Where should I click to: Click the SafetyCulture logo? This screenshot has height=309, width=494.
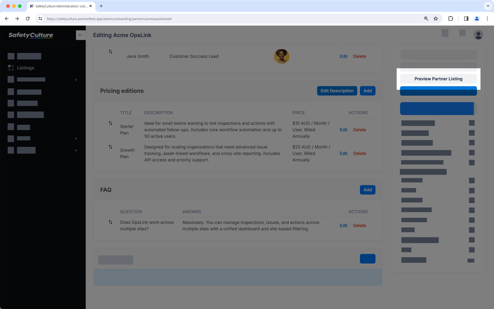[x=31, y=35]
